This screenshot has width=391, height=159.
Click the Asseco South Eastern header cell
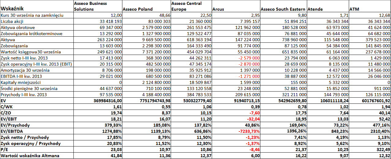coord(283,6)
